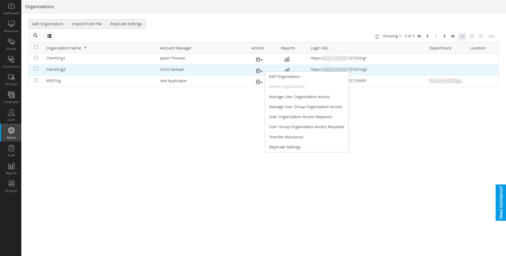Refresh the organizations list
506x256 pixels.
(x=377, y=37)
